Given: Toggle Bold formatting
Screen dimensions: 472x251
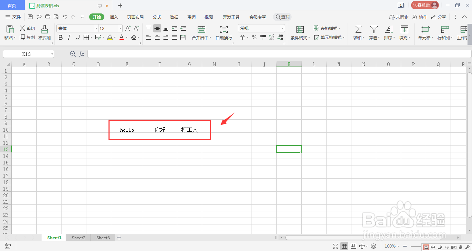Looking at the screenshot, I should (60, 37).
